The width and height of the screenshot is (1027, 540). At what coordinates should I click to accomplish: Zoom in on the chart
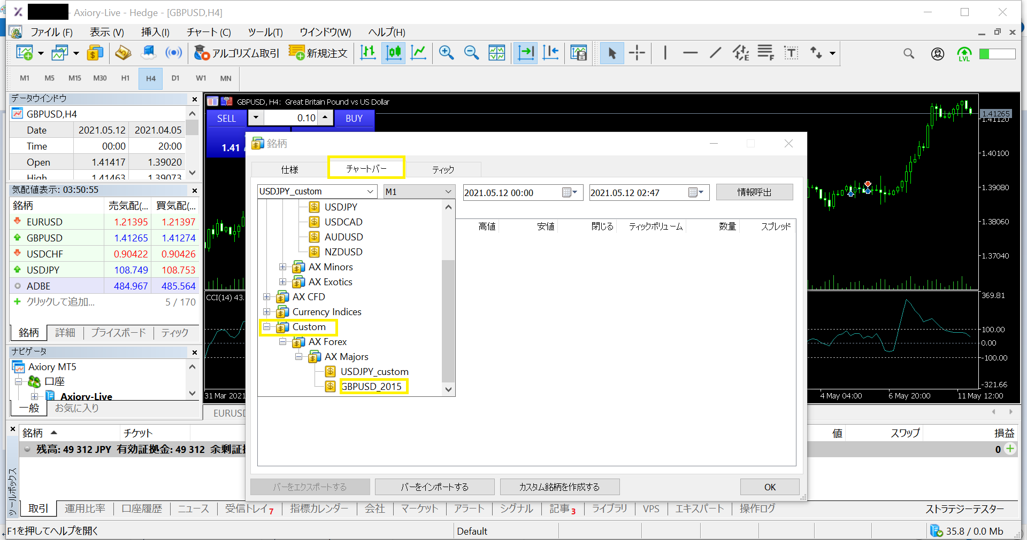click(446, 53)
